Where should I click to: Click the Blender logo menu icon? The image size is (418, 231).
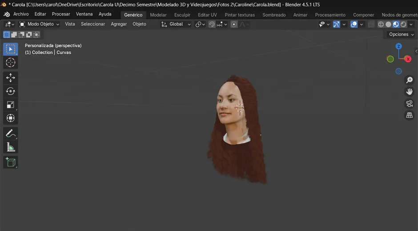[7, 14]
